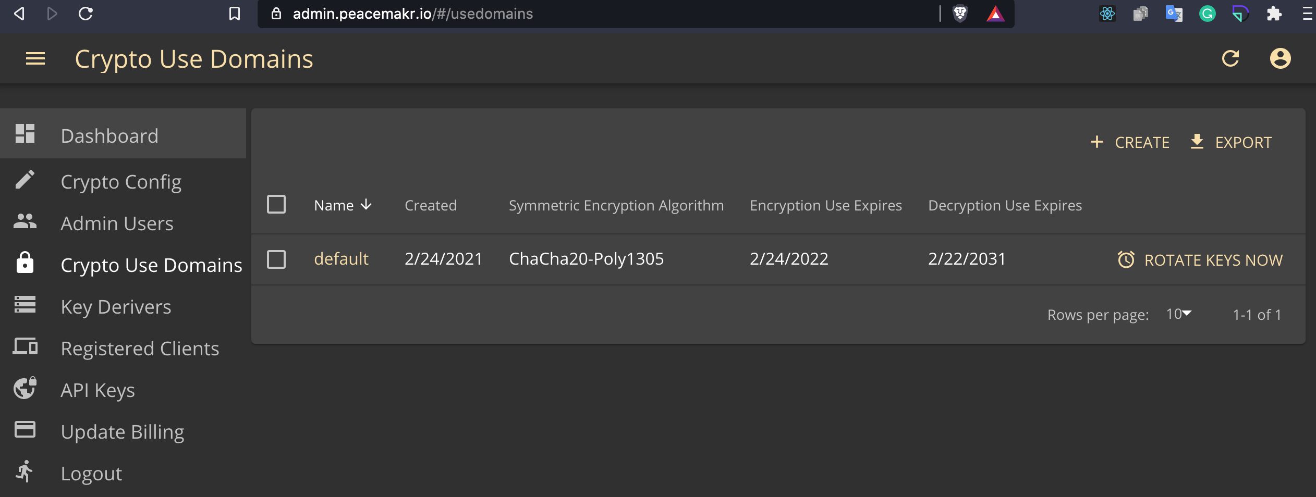Open the Dashboard menu item

click(x=109, y=135)
